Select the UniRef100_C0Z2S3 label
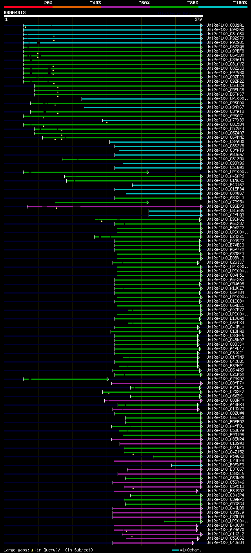This screenshot has height=553, width=251. click(x=225, y=69)
